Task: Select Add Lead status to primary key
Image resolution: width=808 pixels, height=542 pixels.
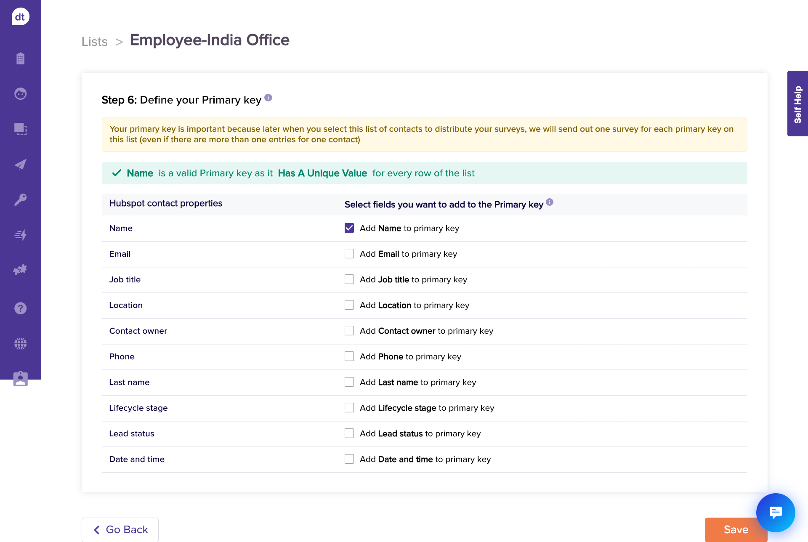Action: point(349,433)
